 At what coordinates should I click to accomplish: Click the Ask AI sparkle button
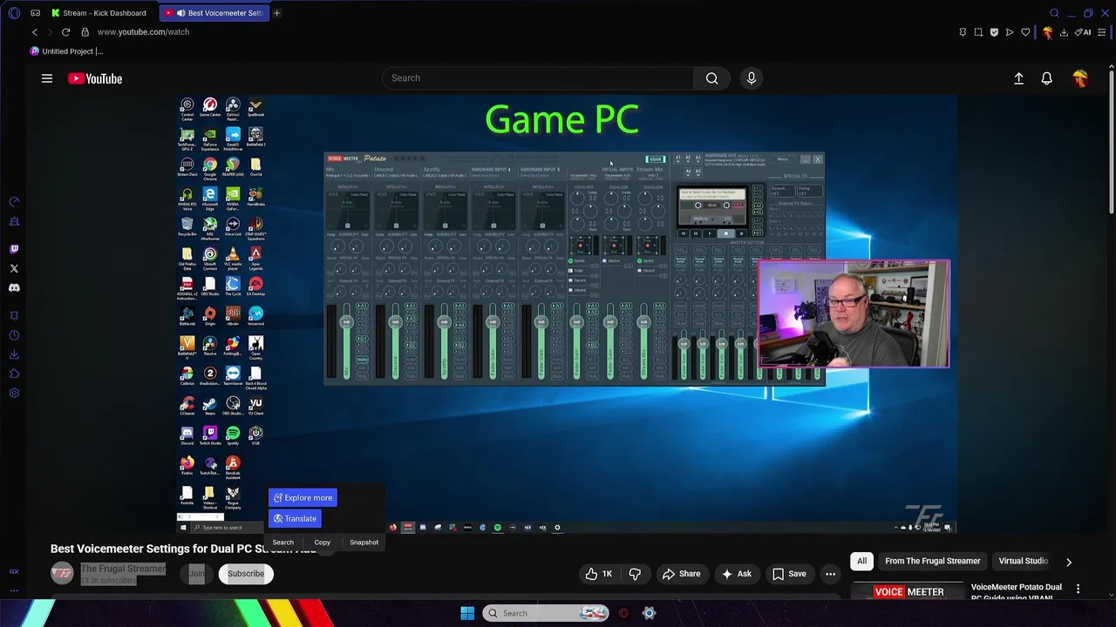point(736,574)
